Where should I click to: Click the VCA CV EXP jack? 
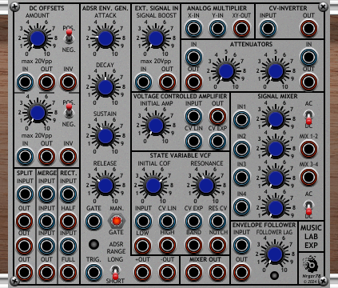pyautogui.click(x=217, y=141)
